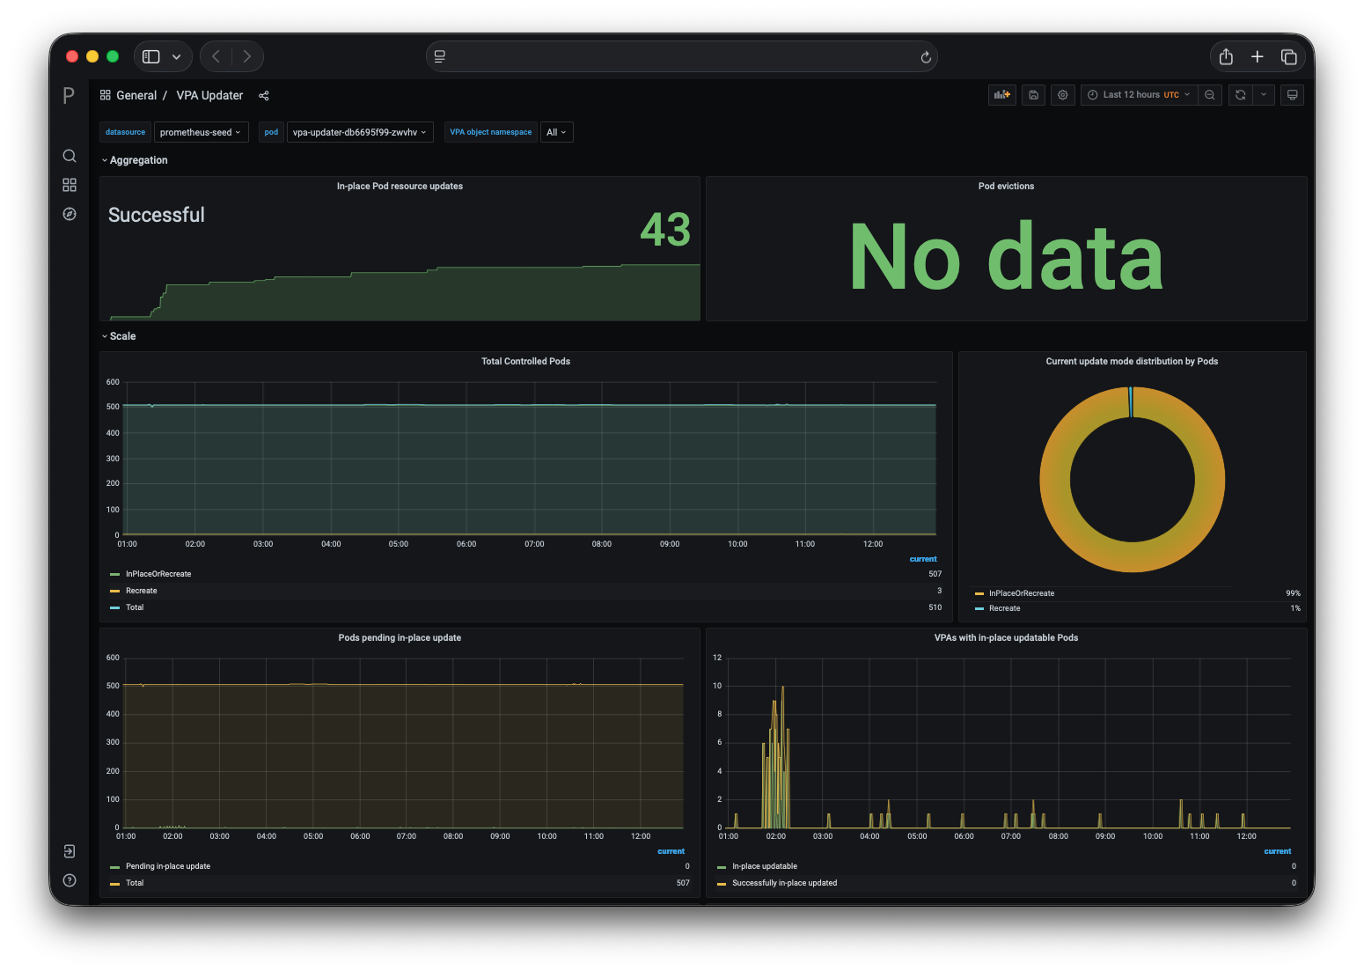
Task: Go forward in the browser
Action: (247, 56)
